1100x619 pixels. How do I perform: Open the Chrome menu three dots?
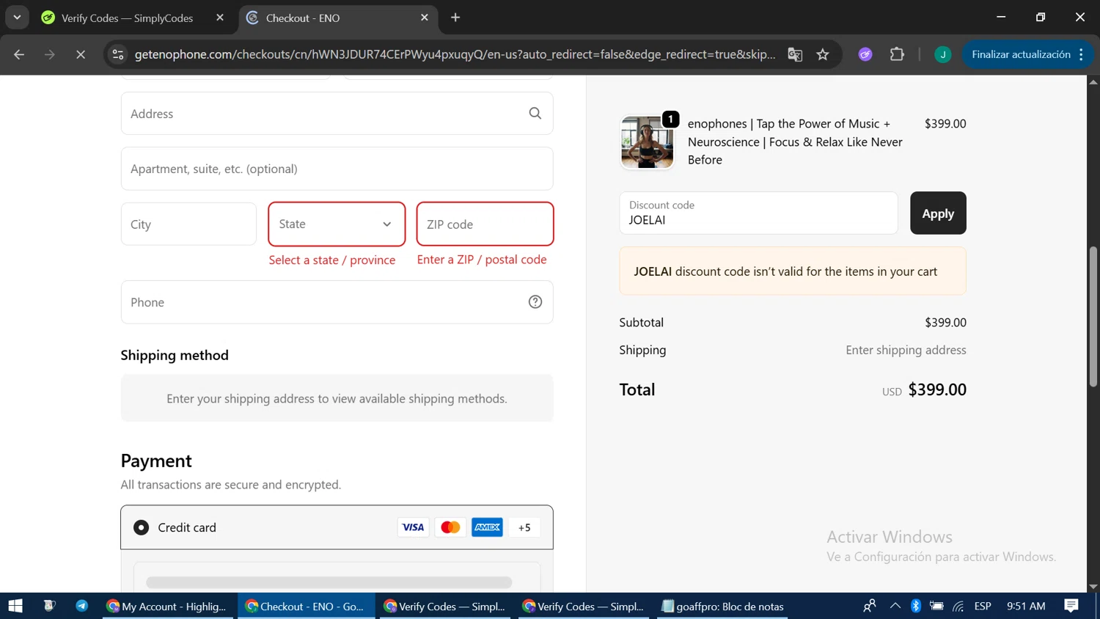[x=1082, y=54]
